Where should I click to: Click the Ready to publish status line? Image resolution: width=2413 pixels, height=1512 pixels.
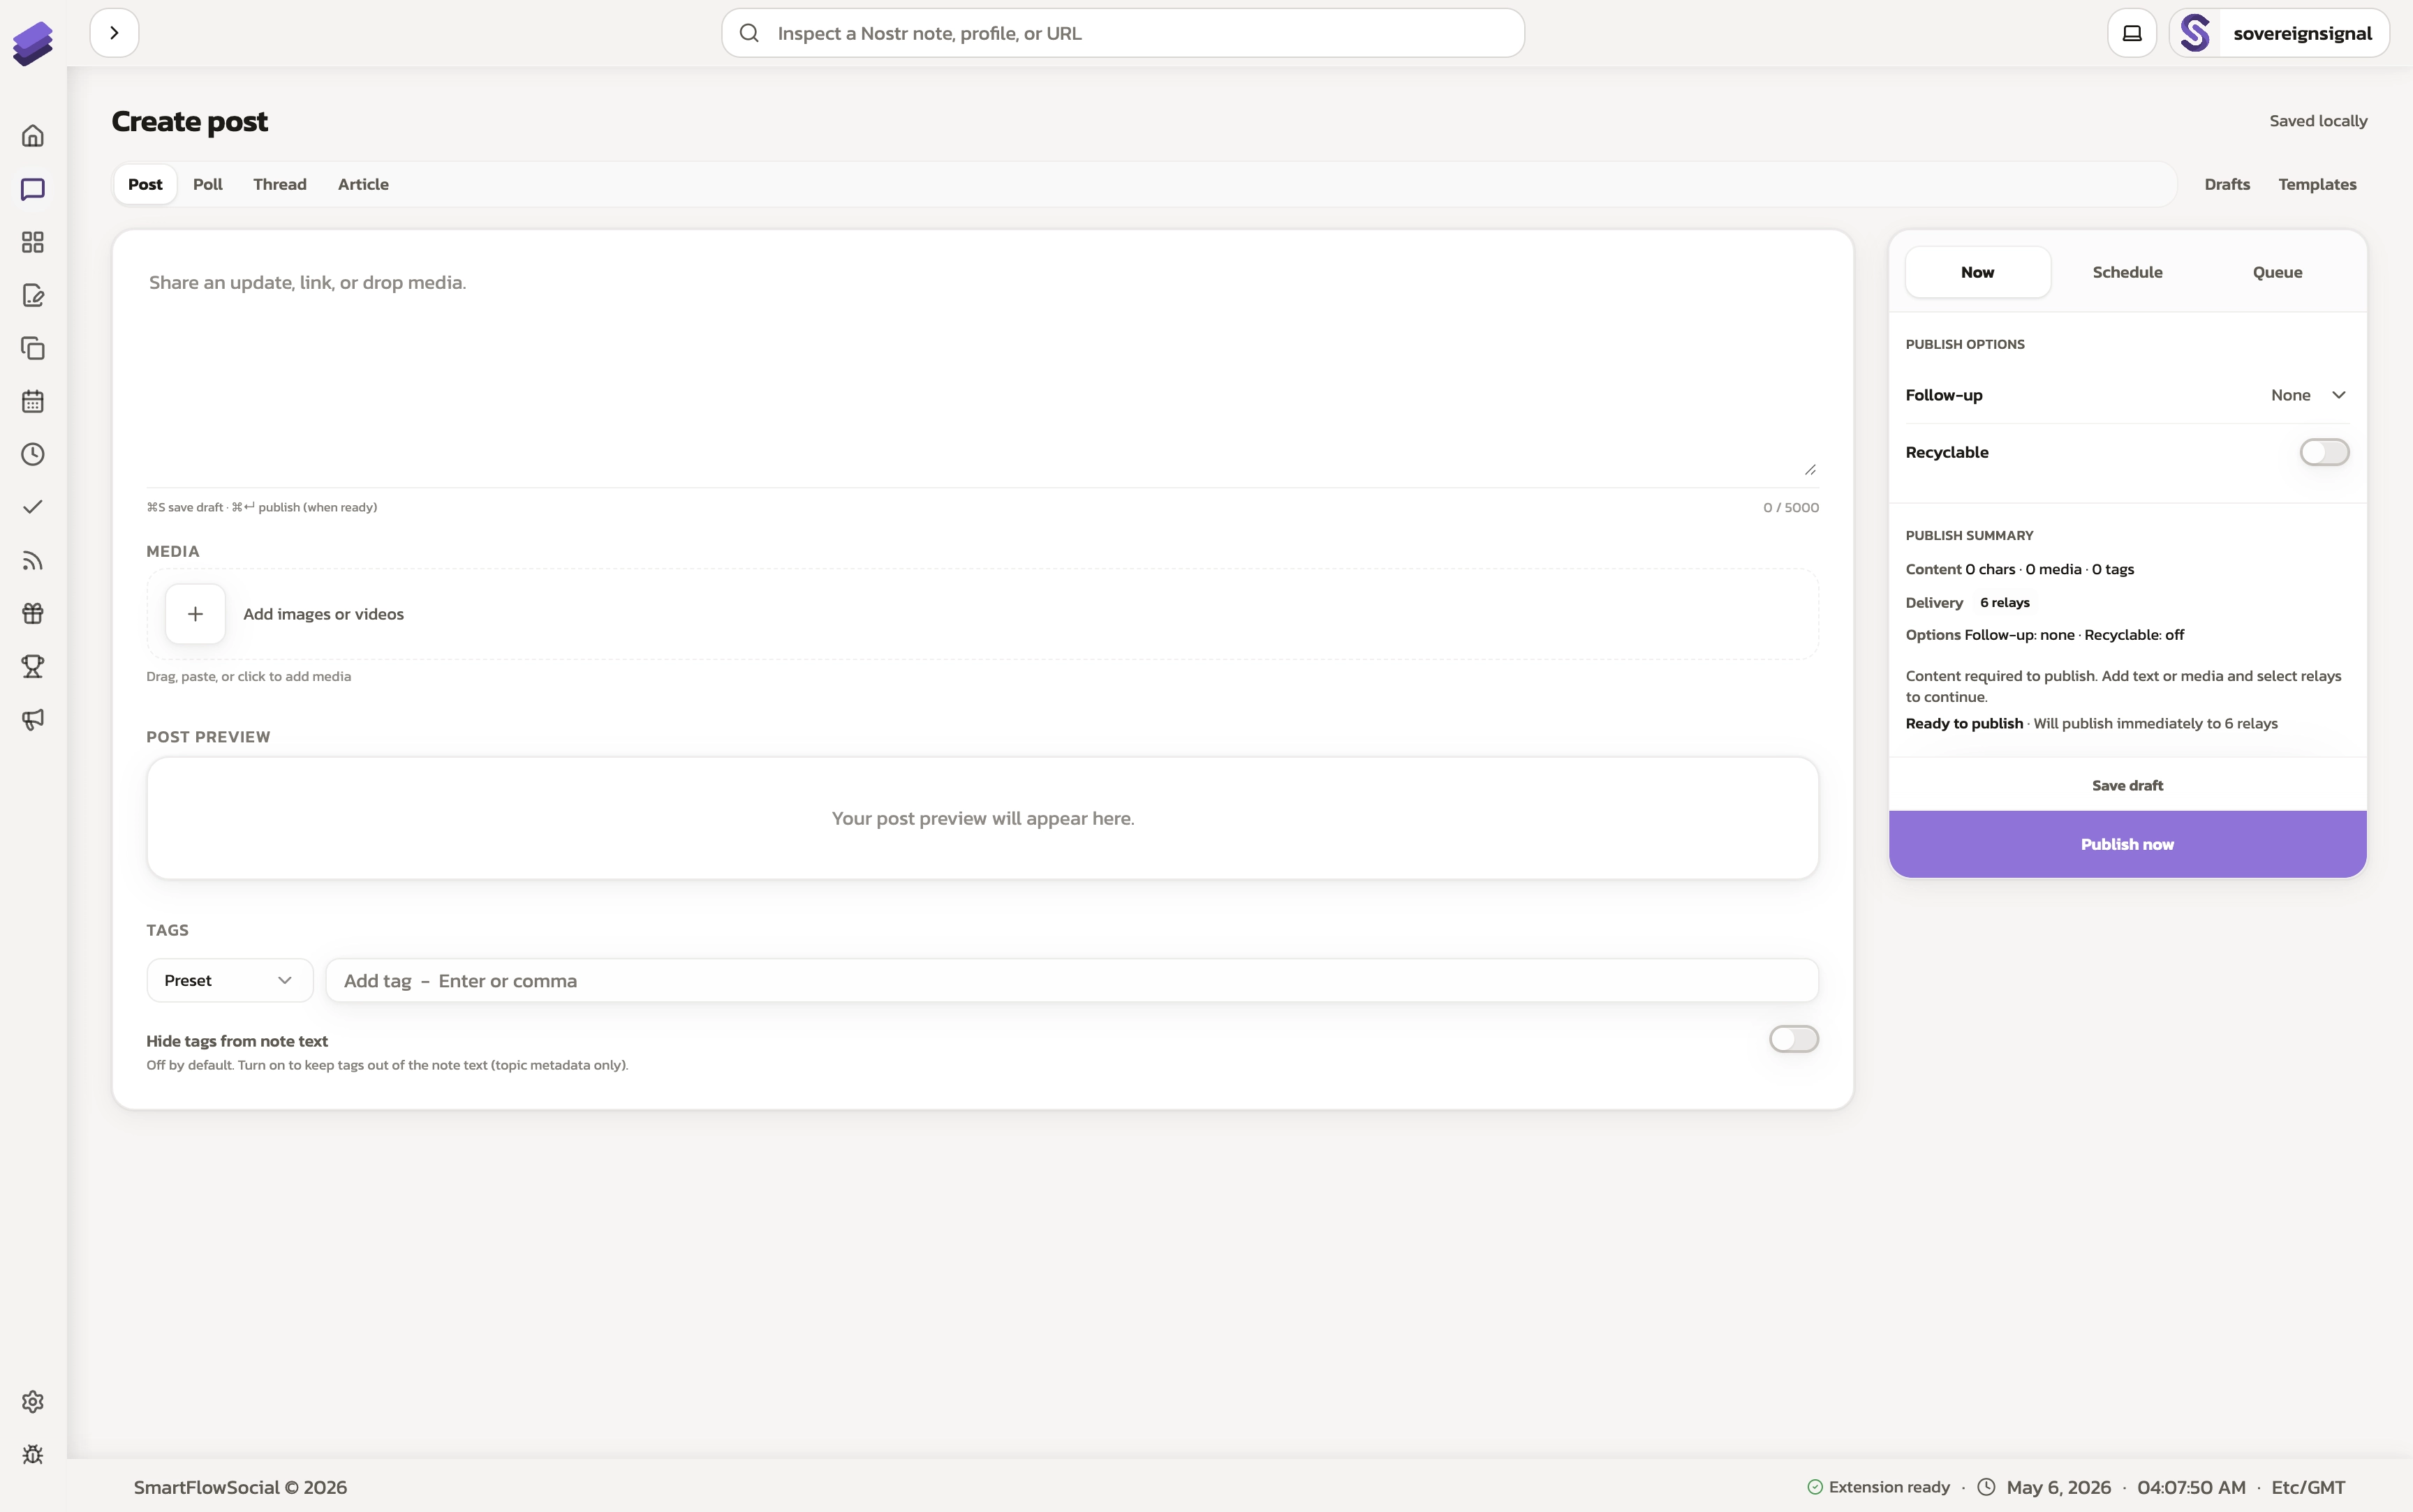click(x=2091, y=723)
